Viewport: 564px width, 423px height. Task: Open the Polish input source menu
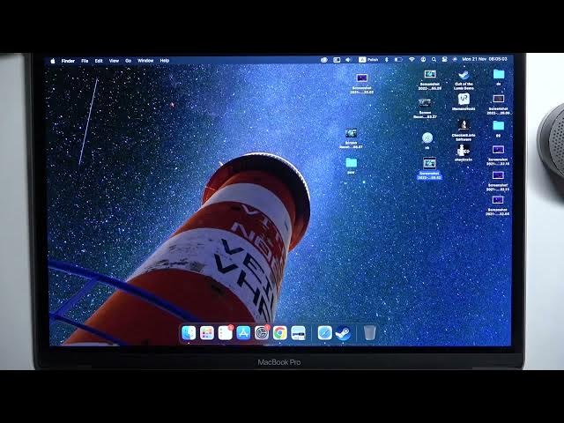tap(368, 60)
